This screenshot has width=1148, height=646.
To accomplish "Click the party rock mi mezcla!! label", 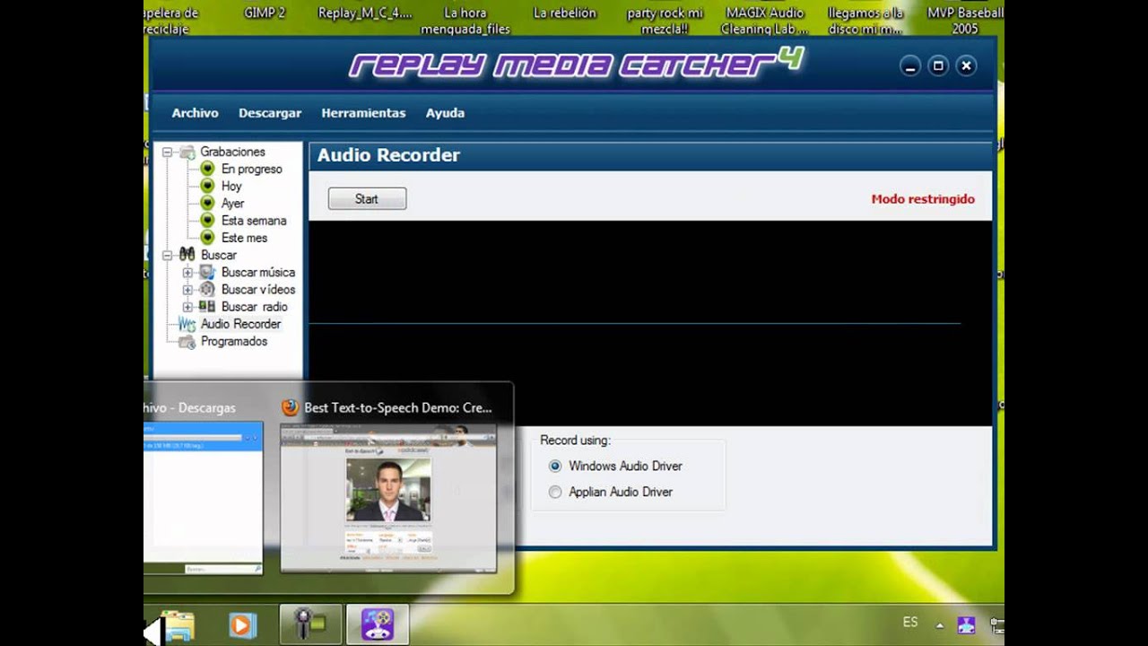I will coord(665,21).
